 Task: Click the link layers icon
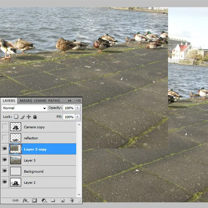point(15,200)
